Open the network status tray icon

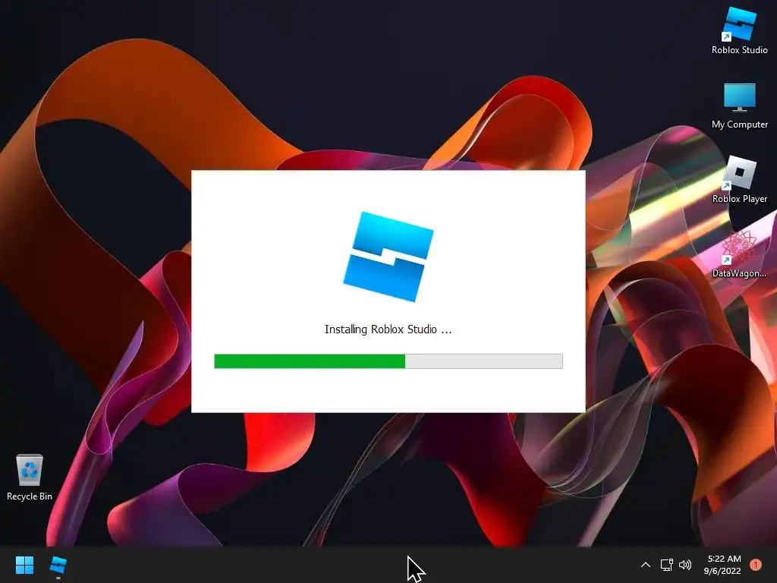coord(666,565)
